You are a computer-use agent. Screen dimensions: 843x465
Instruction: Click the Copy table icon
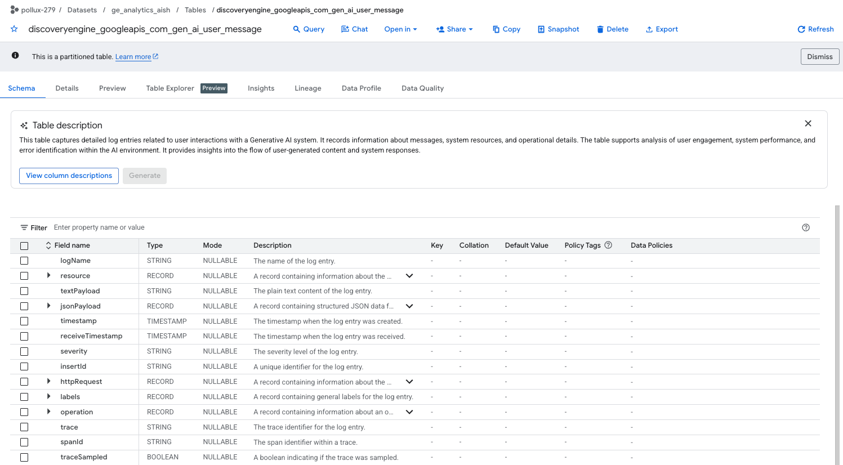tap(496, 29)
